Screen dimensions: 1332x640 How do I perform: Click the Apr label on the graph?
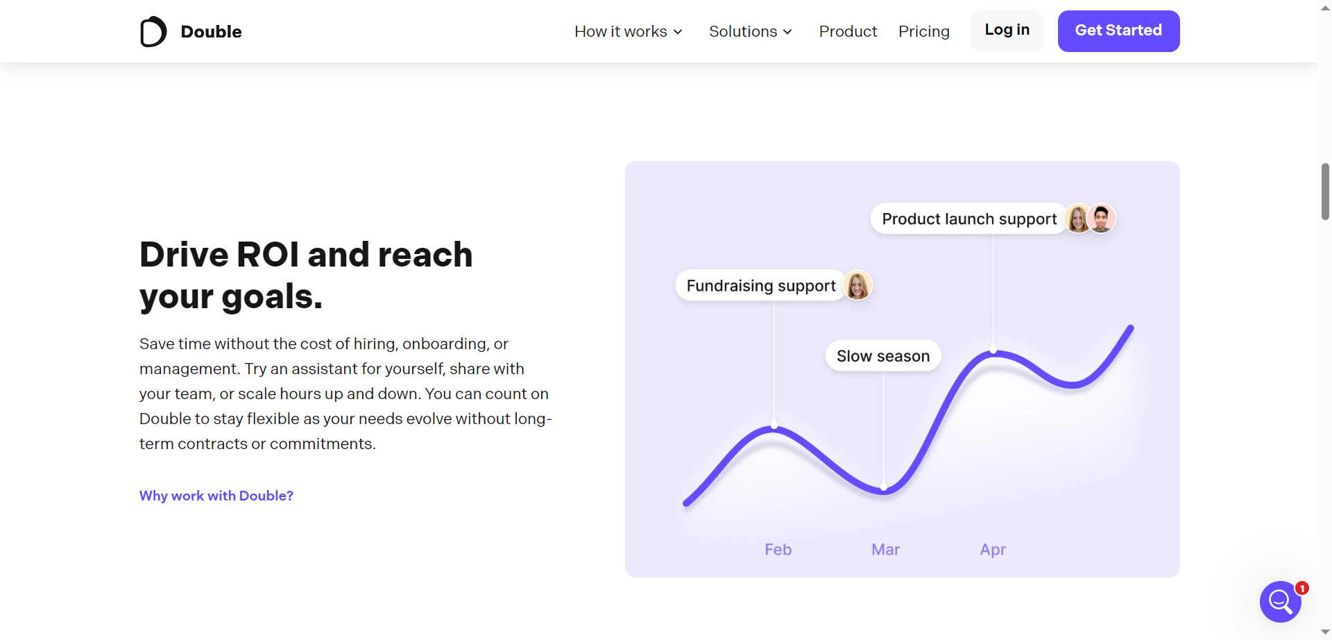click(993, 549)
